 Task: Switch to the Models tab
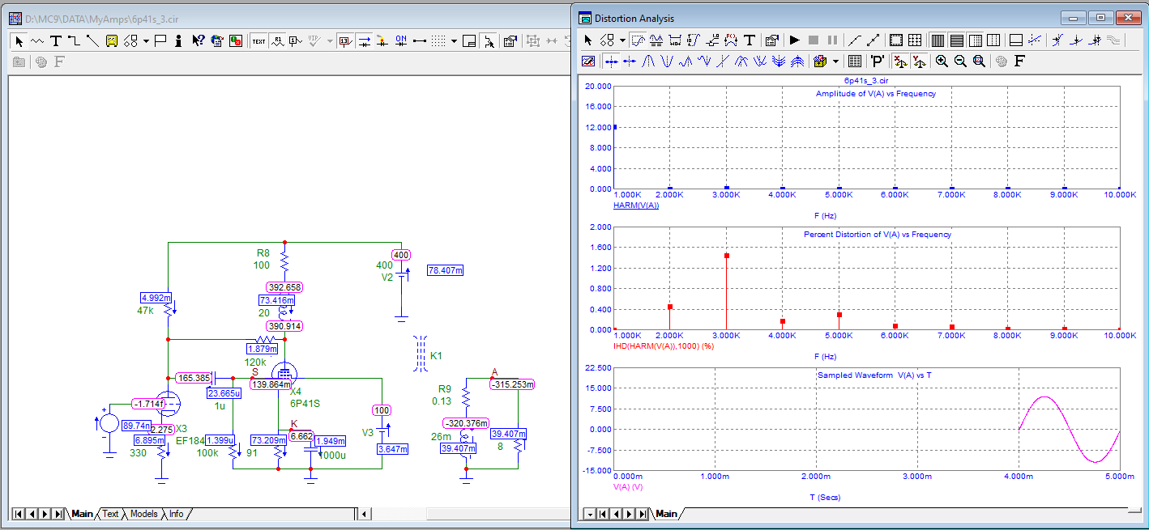tap(143, 514)
